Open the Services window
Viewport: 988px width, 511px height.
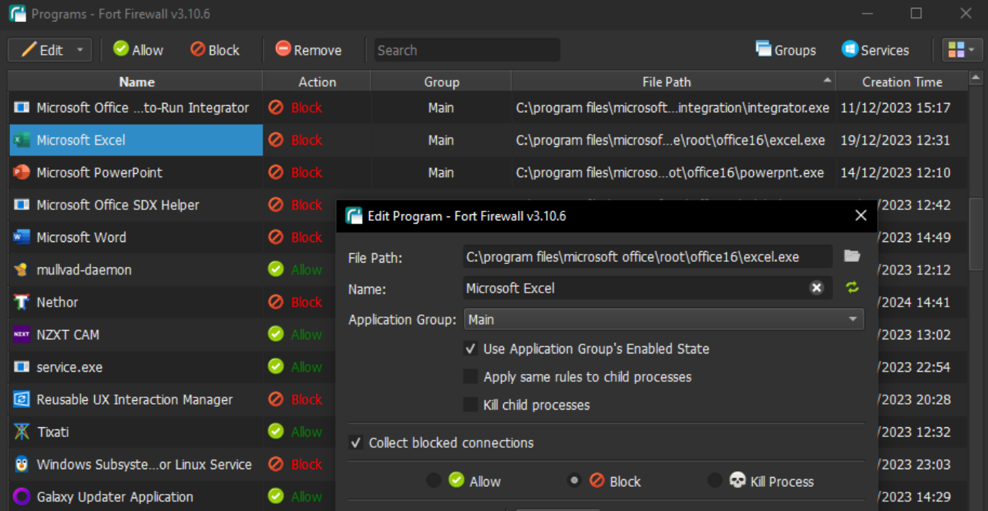(874, 50)
